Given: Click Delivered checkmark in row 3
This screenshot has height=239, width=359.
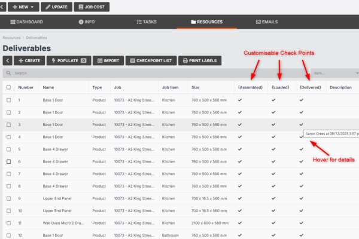Looking at the screenshot, I should (302, 125).
